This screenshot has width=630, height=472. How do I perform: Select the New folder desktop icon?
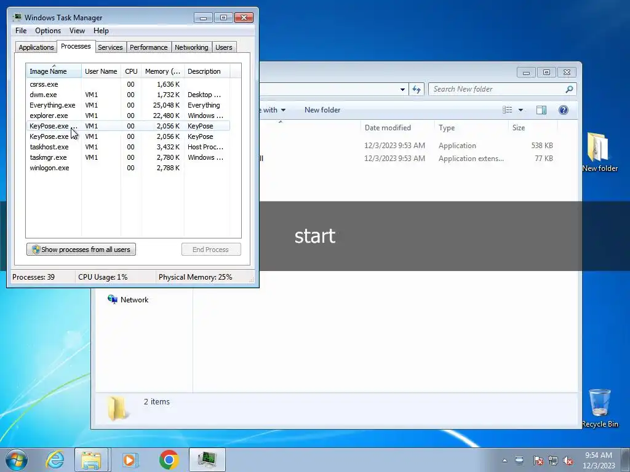[x=599, y=152]
